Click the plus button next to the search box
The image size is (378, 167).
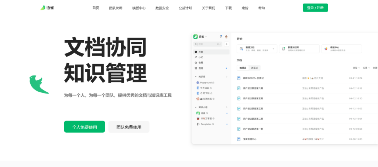[x=227, y=44]
